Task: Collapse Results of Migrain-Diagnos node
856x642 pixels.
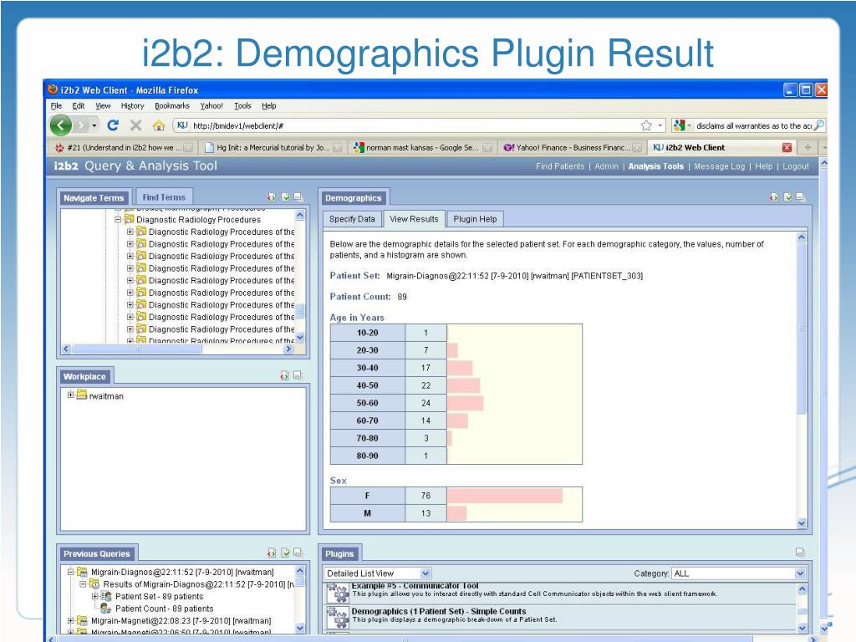Action: click(83, 584)
